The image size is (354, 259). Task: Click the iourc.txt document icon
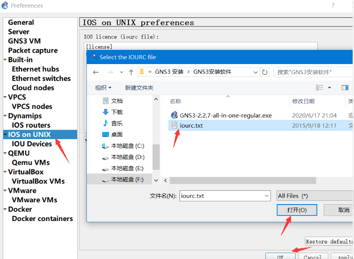click(174, 125)
